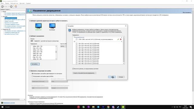The image size is (194, 109).
Task: Open Telegram from the taskbar
Action: [98, 107]
